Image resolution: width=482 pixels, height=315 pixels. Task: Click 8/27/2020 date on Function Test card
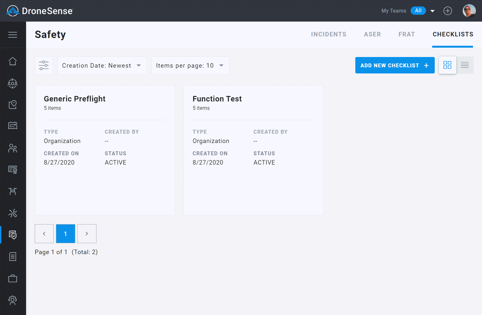click(x=208, y=163)
